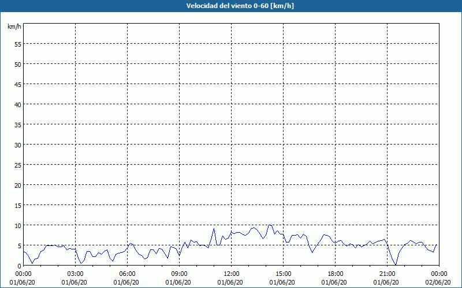Click the 20 y-axis tick label
The height and width of the screenshot is (288, 462).
(18, 185)
